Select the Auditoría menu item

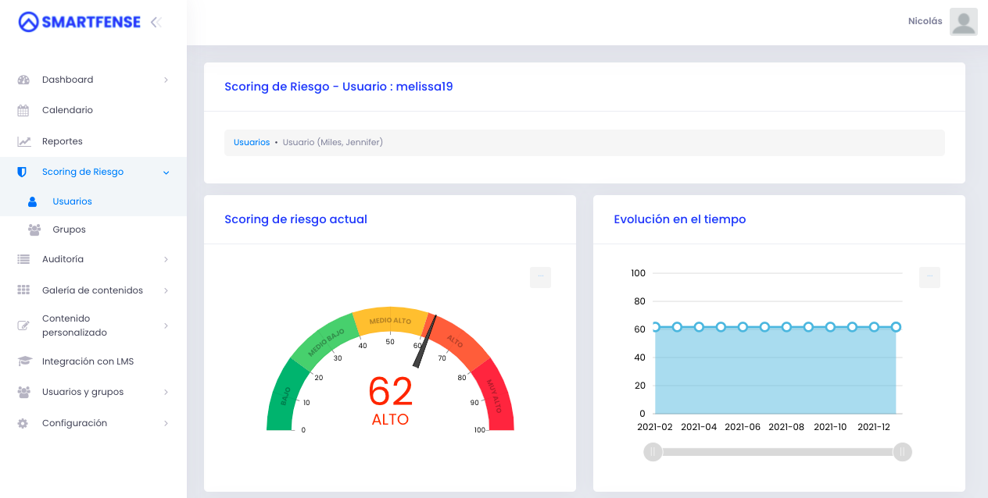62,258
